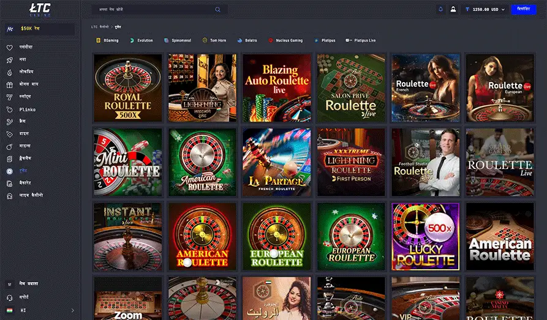Open La Partage French Roulette
The height and width of the screenshot is (320, 547).
(277, 162)
